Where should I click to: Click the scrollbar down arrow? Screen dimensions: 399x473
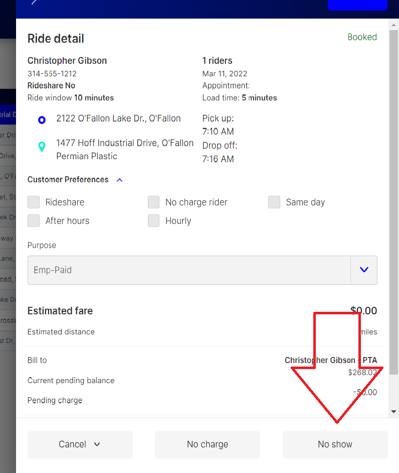coord(394,412)
